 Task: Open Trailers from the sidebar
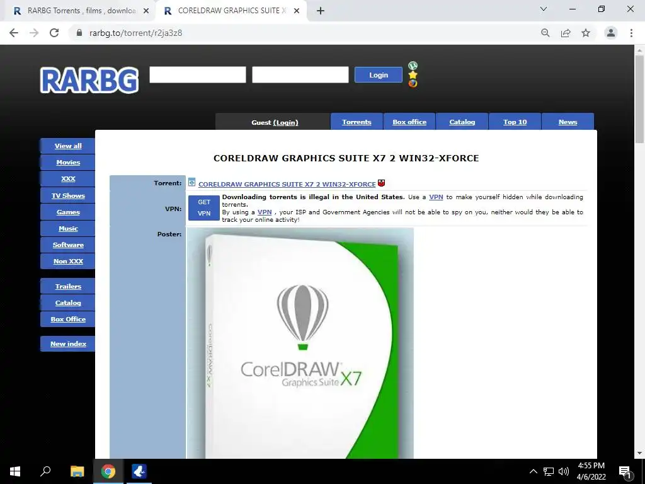click(x=68, y=287)
